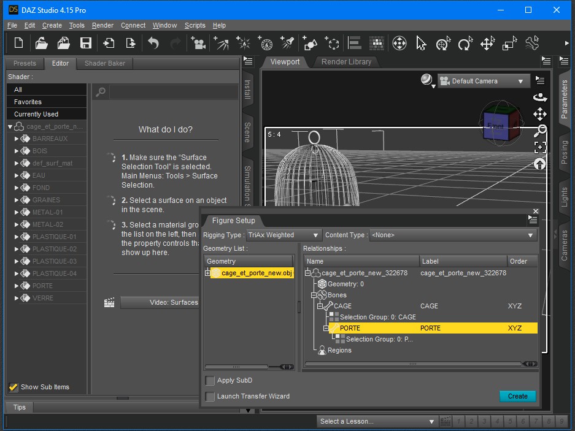This screenshot has height=431, width=575.
Task: Click the shader search input field
Action: 174,92
